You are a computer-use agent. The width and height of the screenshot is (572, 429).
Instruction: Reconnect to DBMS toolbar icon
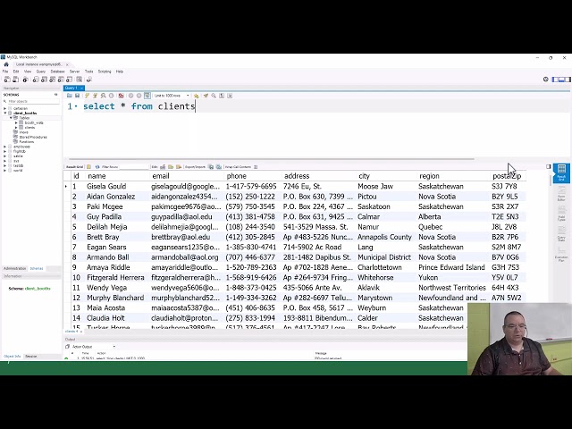(89, 80)
